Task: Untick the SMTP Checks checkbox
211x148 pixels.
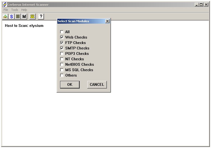Action: 62,48
